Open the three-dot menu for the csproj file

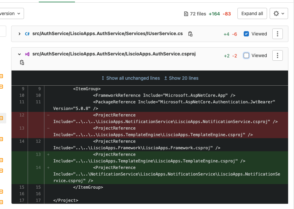(277, 55)
